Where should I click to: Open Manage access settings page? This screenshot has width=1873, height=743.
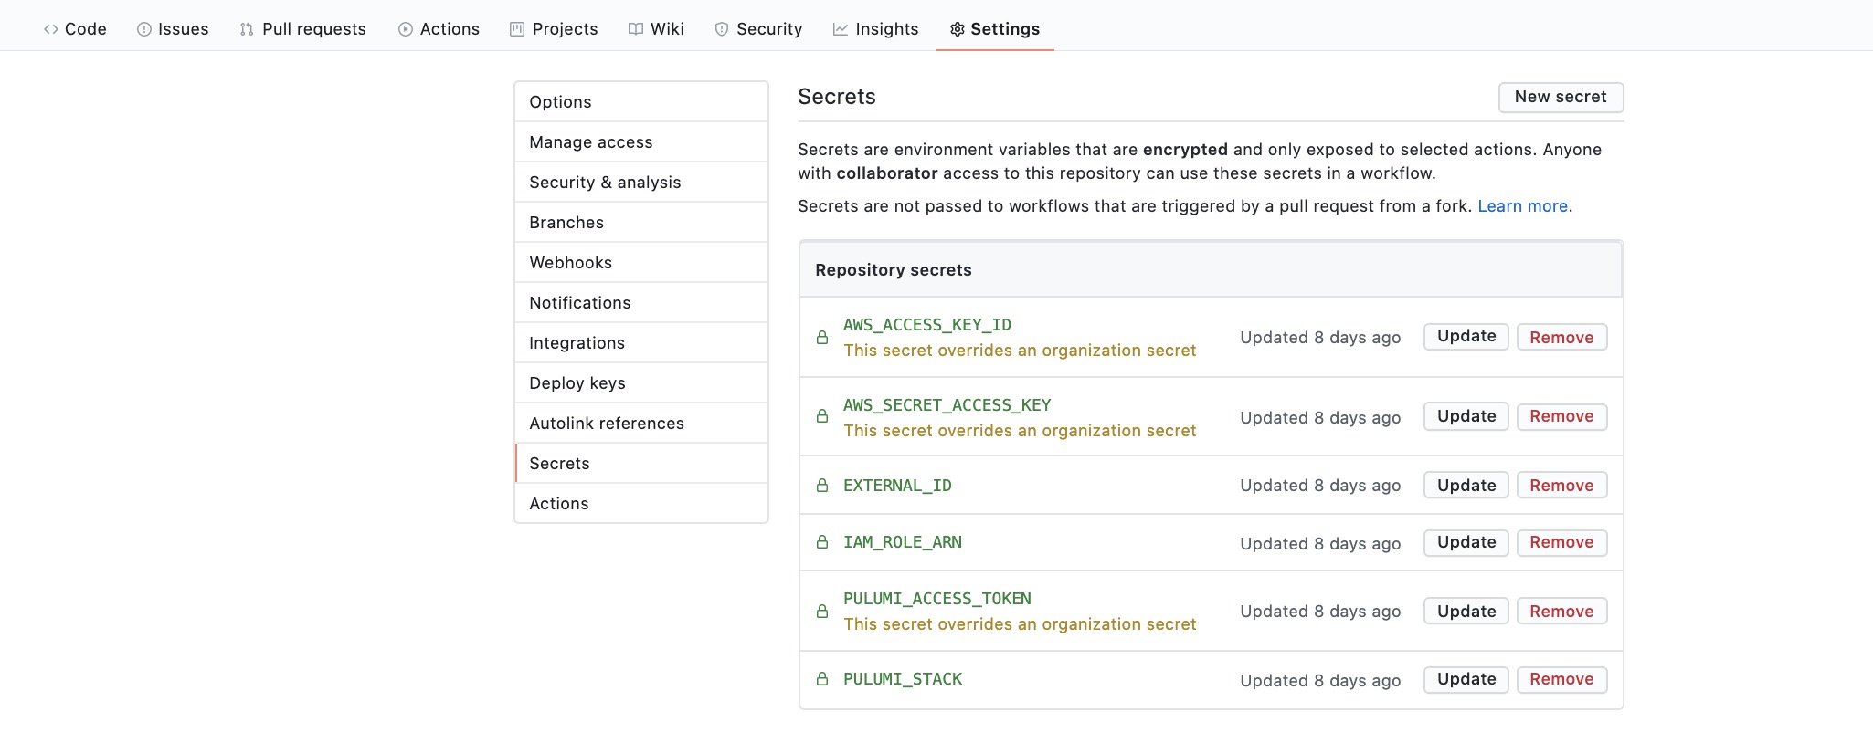(x=591, y=142)
